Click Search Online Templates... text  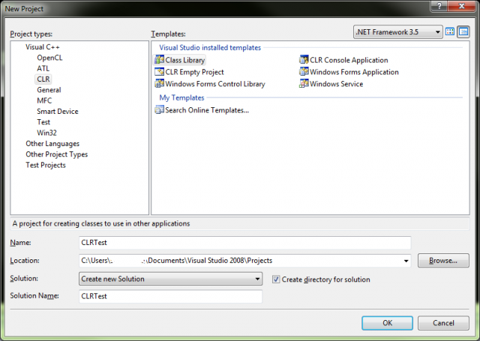click(207, 110)
